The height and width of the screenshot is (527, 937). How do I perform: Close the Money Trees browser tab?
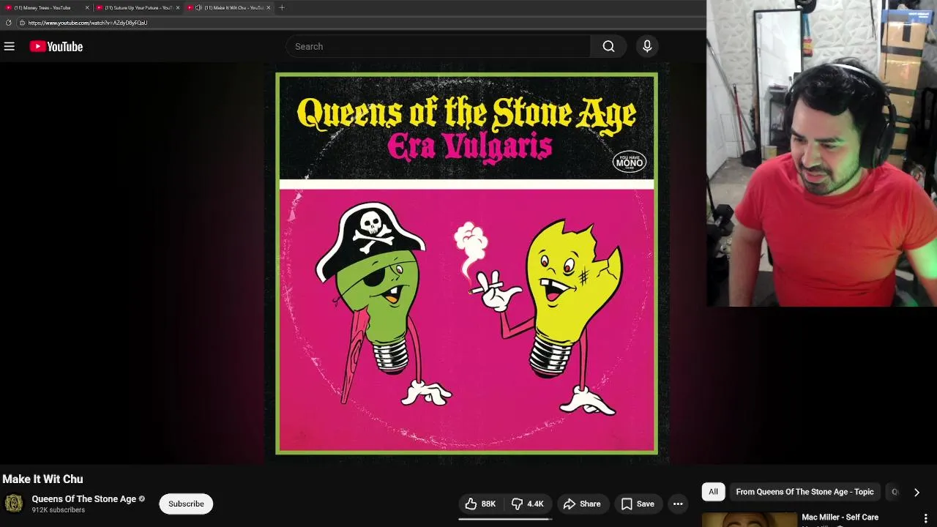(88, 7)
